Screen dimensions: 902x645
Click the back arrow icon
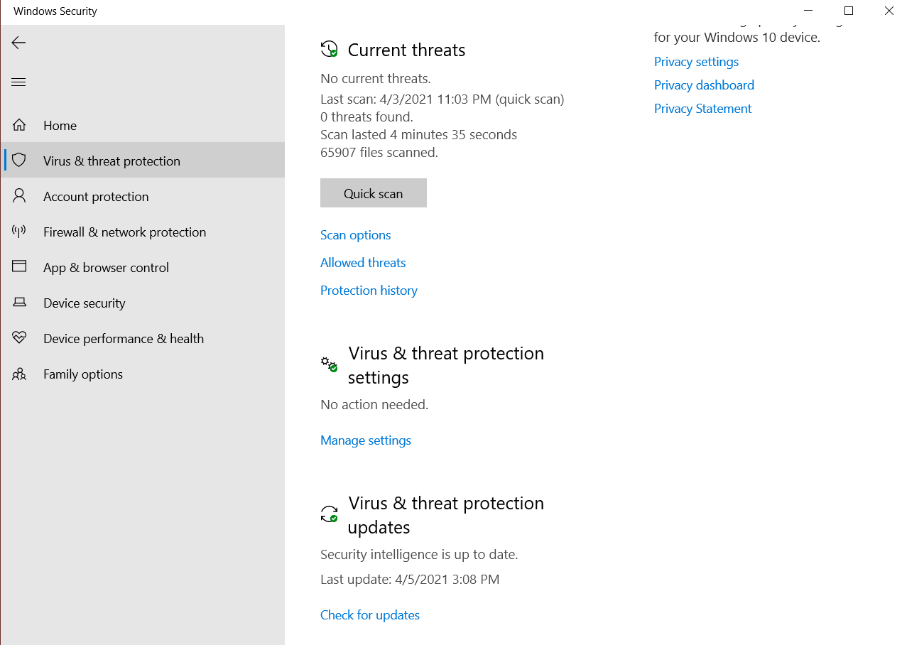pyautogui.click(x=18, y=43)
